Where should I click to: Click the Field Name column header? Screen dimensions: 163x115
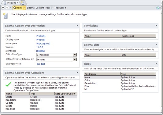click(102, 74)
